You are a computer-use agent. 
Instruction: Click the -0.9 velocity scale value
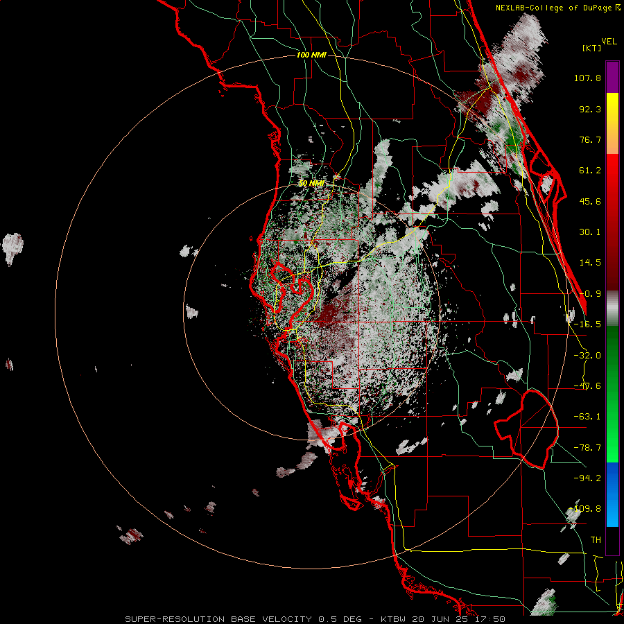pyautogui.click(x=590, y=294)
